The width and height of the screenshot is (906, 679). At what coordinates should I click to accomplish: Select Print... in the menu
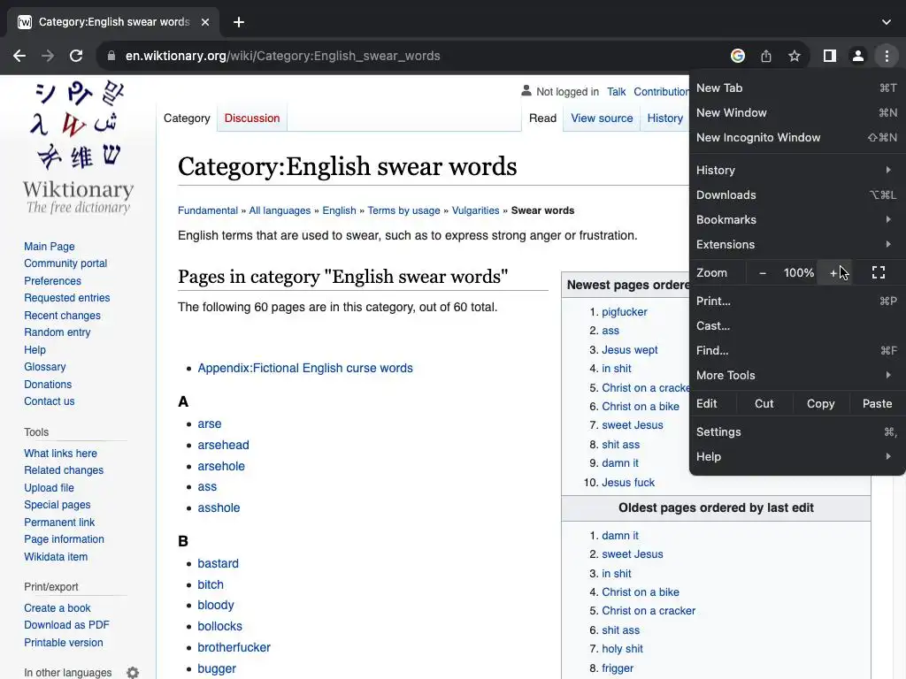click(x=797, y=301)
